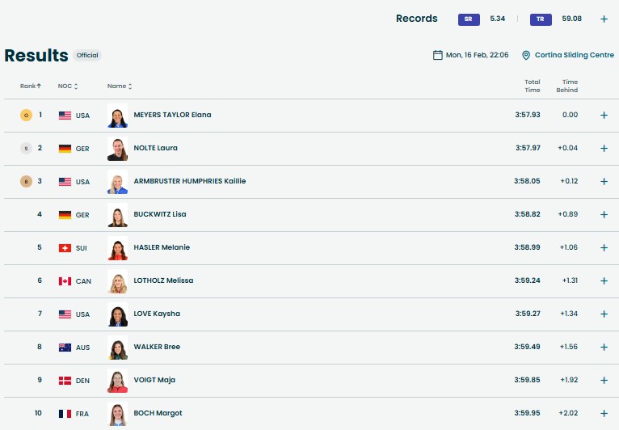Click the calendar icon next to the date
619x430 pixels.
click(438, 55)
